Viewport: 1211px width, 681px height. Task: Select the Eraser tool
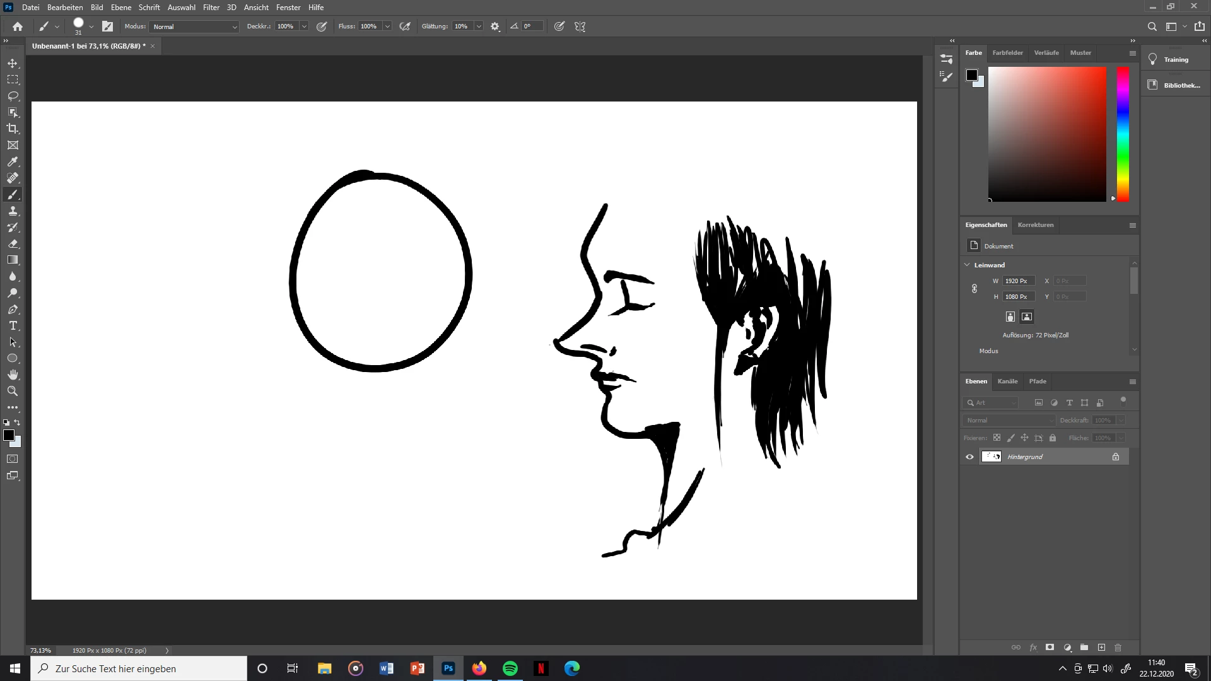pyautogui.click(x=13, y=243)
